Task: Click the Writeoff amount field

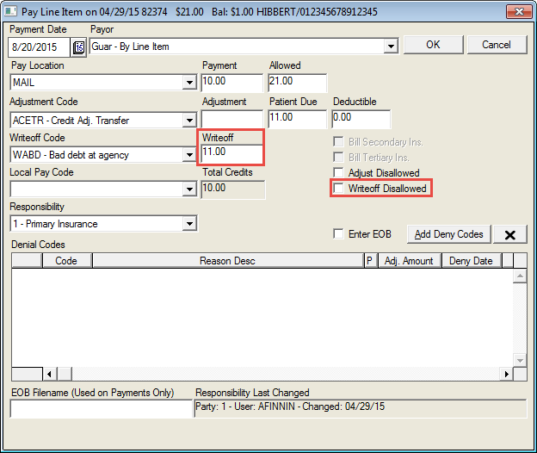Action: (231, 153)
